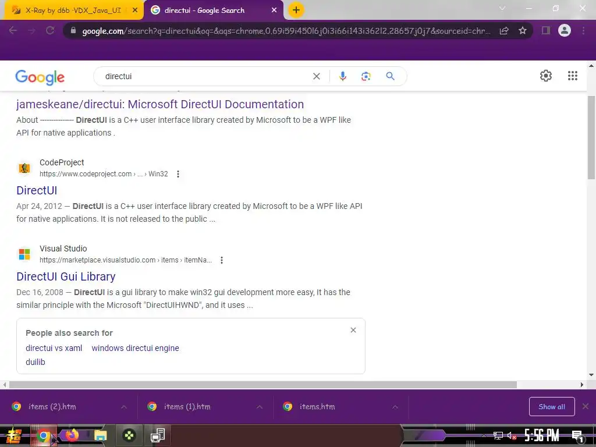Search for windows directui engine
The height and width of the screenshot is (447, 596).
pyautogui.click(x=135, y=348)
